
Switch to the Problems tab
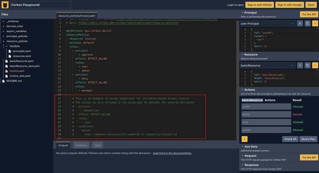[81, 145]
